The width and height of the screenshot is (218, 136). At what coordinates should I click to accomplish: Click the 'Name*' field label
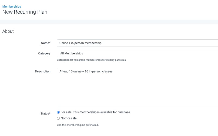pos(46,43)
